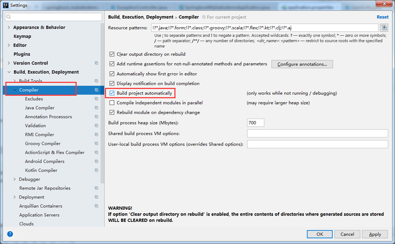
Task: Click the settings search field
Action: tap(53, 17)
